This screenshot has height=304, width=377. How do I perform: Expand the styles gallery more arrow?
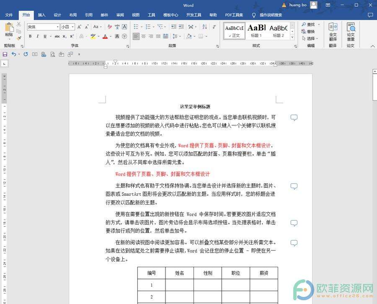[292, 37]
